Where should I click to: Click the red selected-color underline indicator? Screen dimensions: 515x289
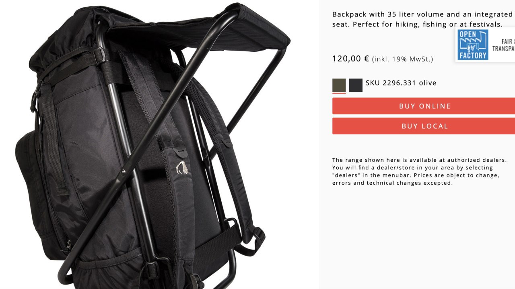tap(339, 93)
